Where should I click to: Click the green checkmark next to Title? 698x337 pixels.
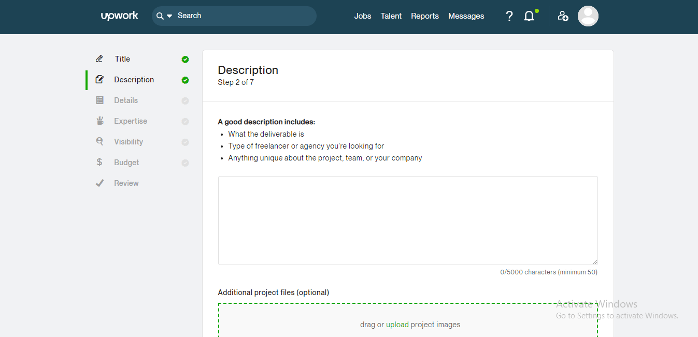tap(185, 60)
